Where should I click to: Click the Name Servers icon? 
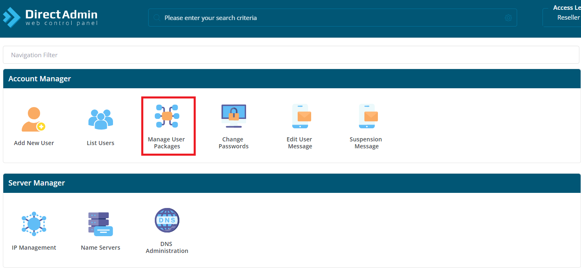100,224
